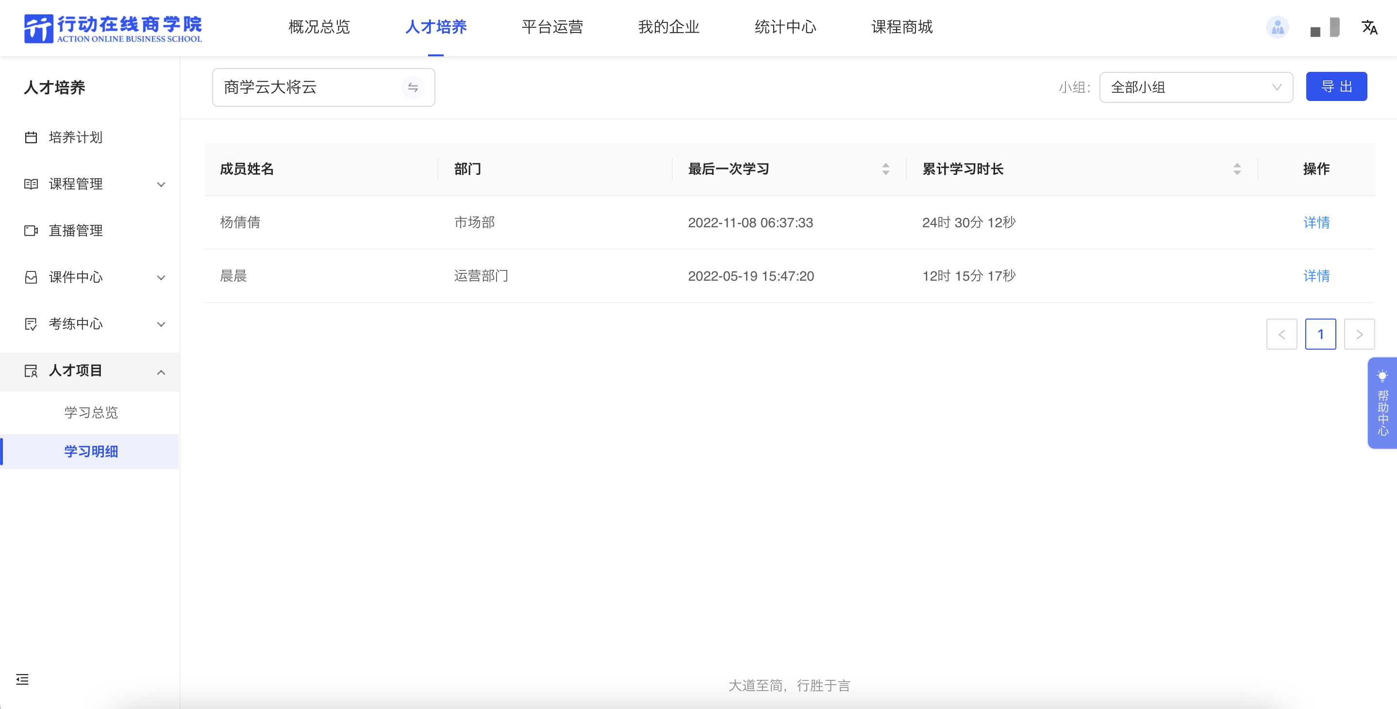
Task: Go to next page arrow
Action: click(x=1359, y=334)
